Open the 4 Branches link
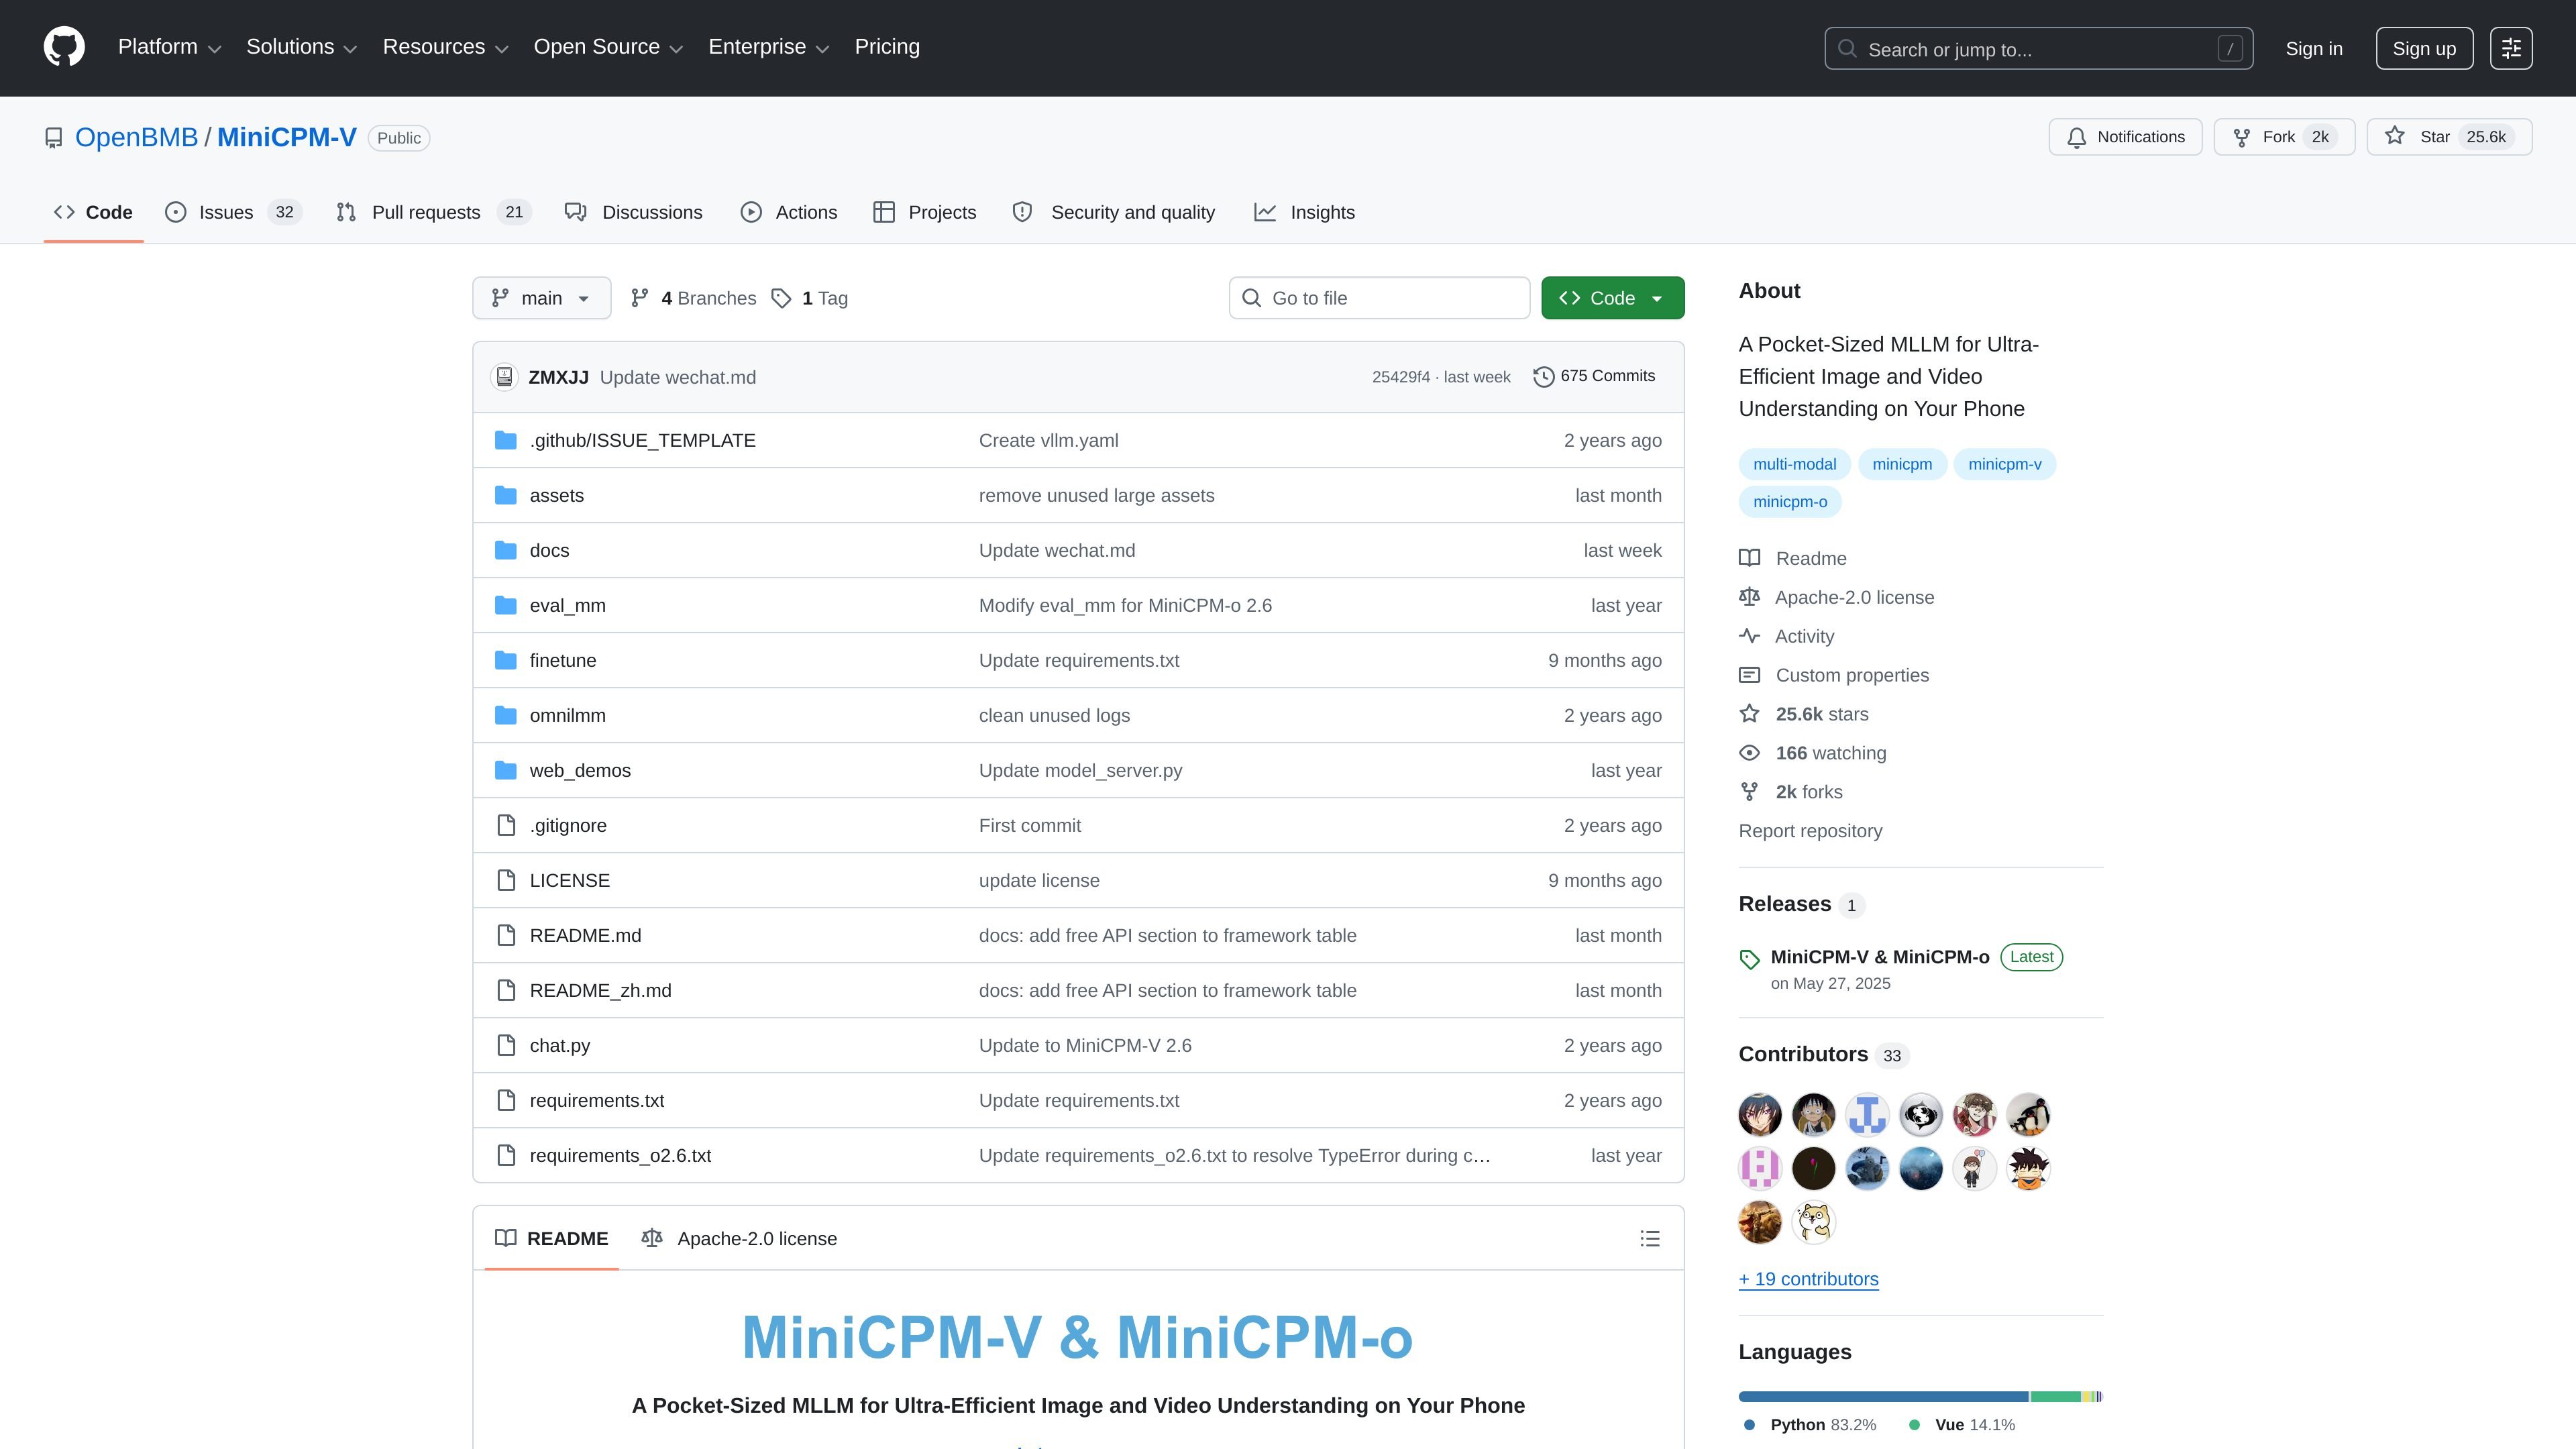This screenshot has width=2576, height=1449. pyautogui.click(x=693, y=298)
